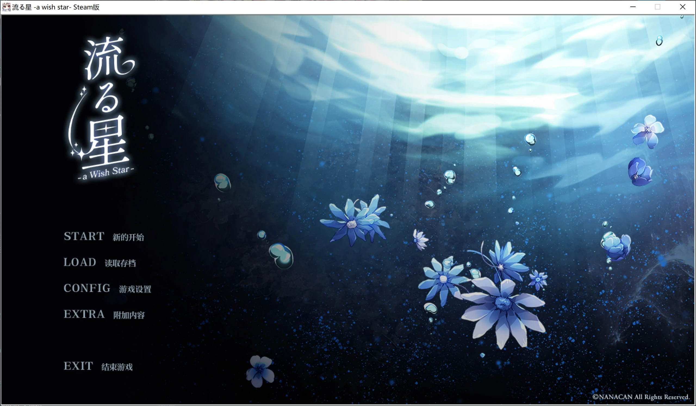Maximize the game window
This screenshot has height=406, width=696.
(657, 7)
